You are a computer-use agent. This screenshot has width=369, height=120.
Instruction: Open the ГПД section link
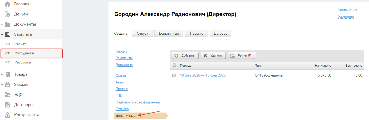pyautogui.click(x=119, y=96)
